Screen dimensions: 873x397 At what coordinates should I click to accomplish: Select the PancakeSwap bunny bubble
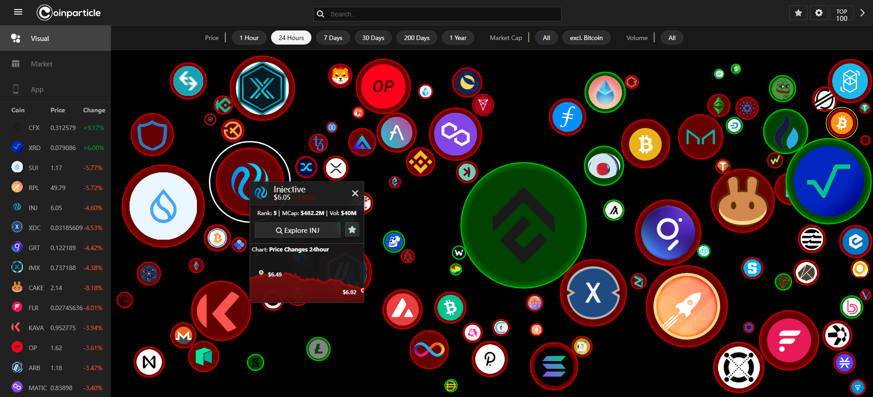[742, 201]
